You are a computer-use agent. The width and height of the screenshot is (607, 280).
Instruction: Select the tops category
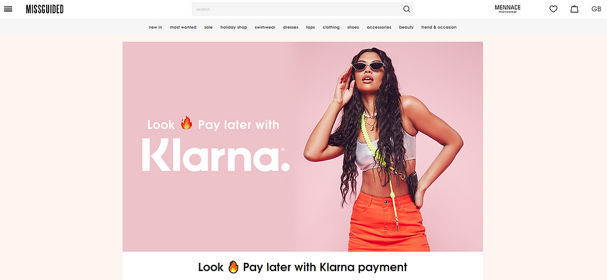[310, 27]
